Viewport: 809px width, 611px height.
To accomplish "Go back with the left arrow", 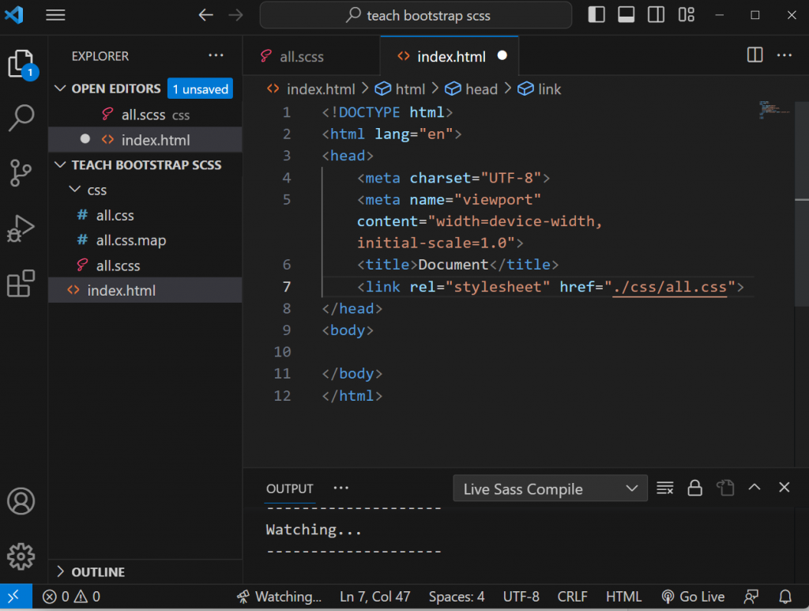I will click(x=206, y=15).
